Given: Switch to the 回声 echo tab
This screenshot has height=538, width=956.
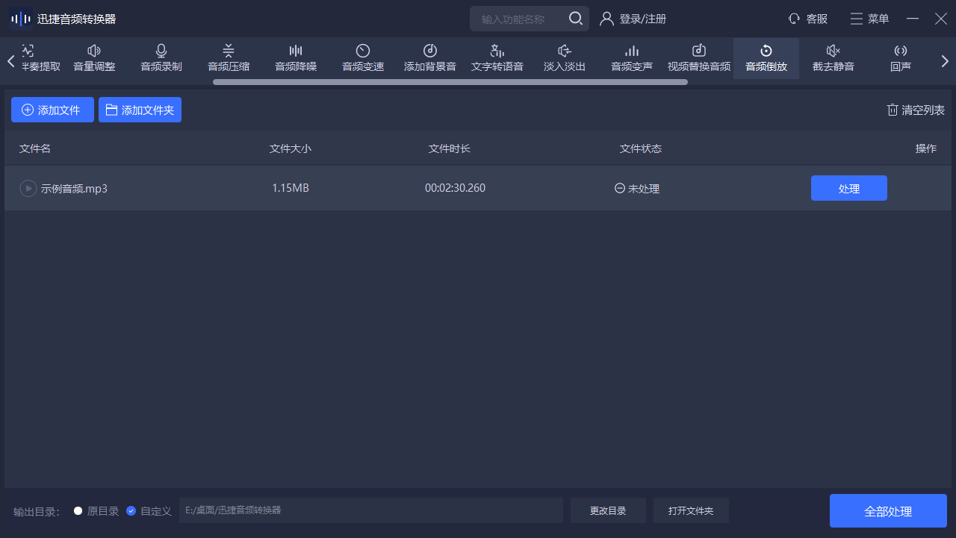Looking at the screenshot, I should [x=901, y=58].
